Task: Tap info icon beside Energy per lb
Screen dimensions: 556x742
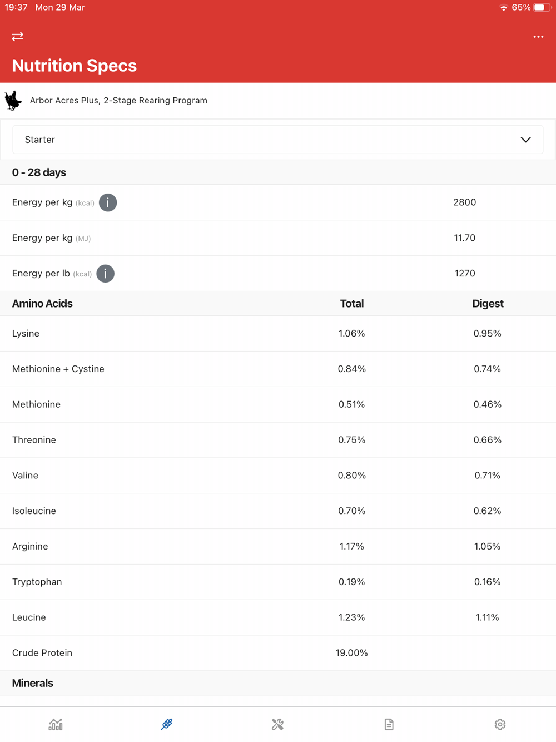Action: 105,274
